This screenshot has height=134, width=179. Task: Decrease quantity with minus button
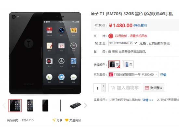click(x=103, y=90)
